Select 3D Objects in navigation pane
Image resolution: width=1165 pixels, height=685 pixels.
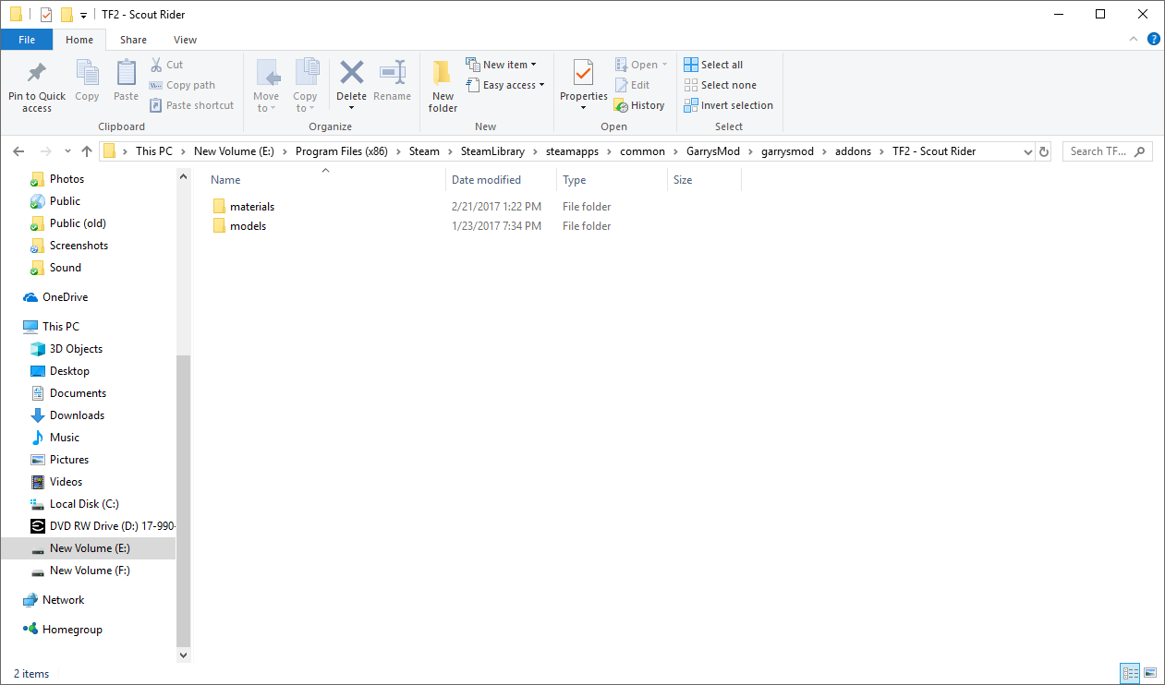pos(76,349)
